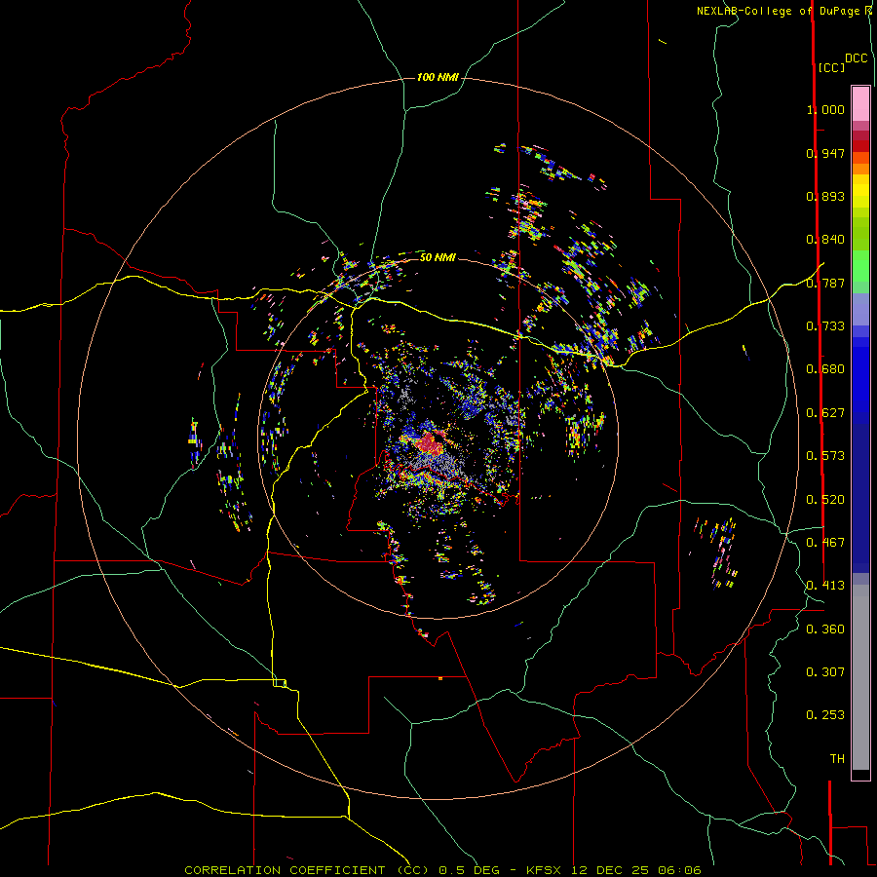
Task: Click the gray segment of the color scale
Action: [x=860, y=677]
